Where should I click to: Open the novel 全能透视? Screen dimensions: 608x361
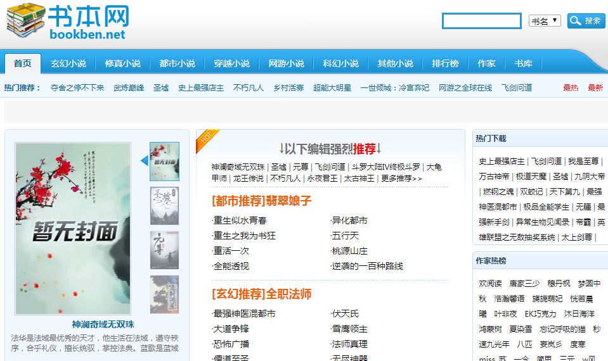point(231,266)
